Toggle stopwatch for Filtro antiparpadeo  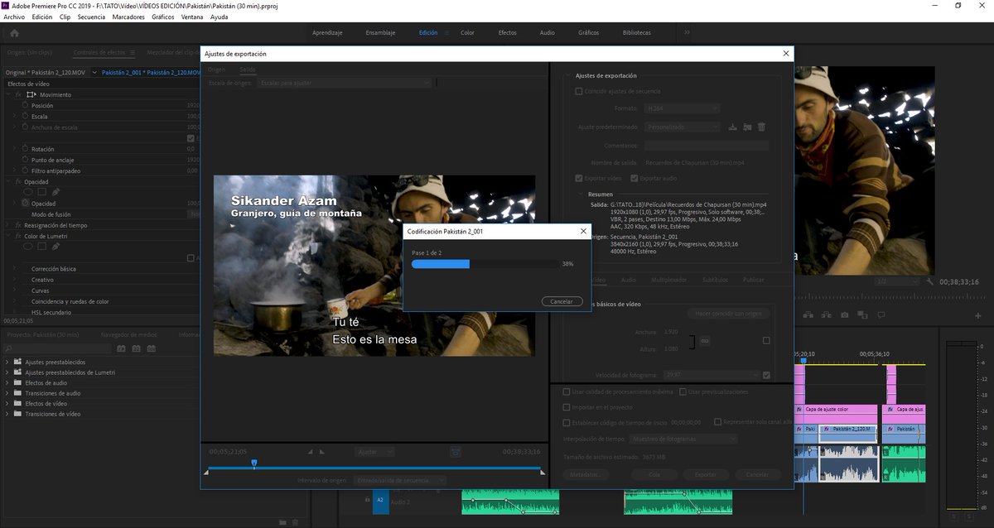pyautogui.click(x=25, y=170)
